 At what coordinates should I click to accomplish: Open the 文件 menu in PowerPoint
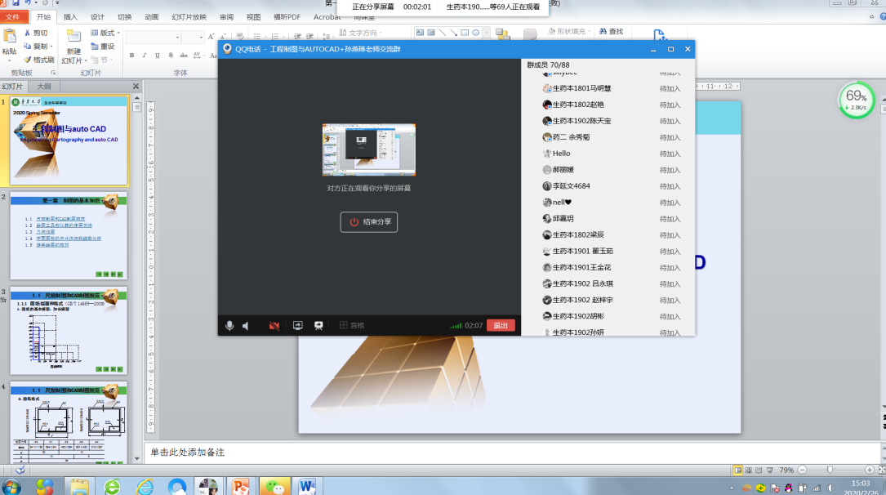point(12,17)
